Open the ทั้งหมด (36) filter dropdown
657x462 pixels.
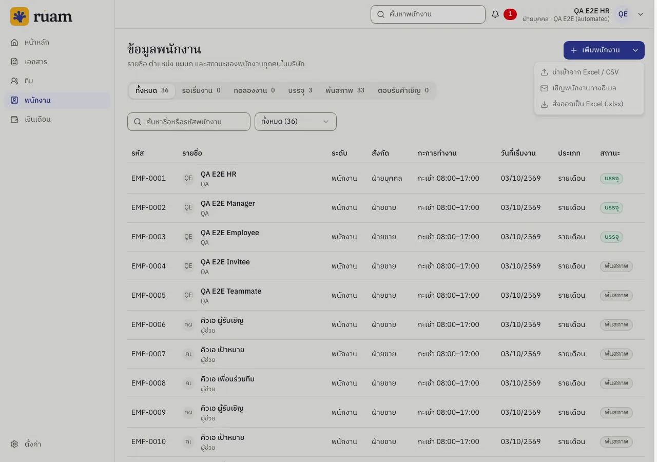point(296,122)
